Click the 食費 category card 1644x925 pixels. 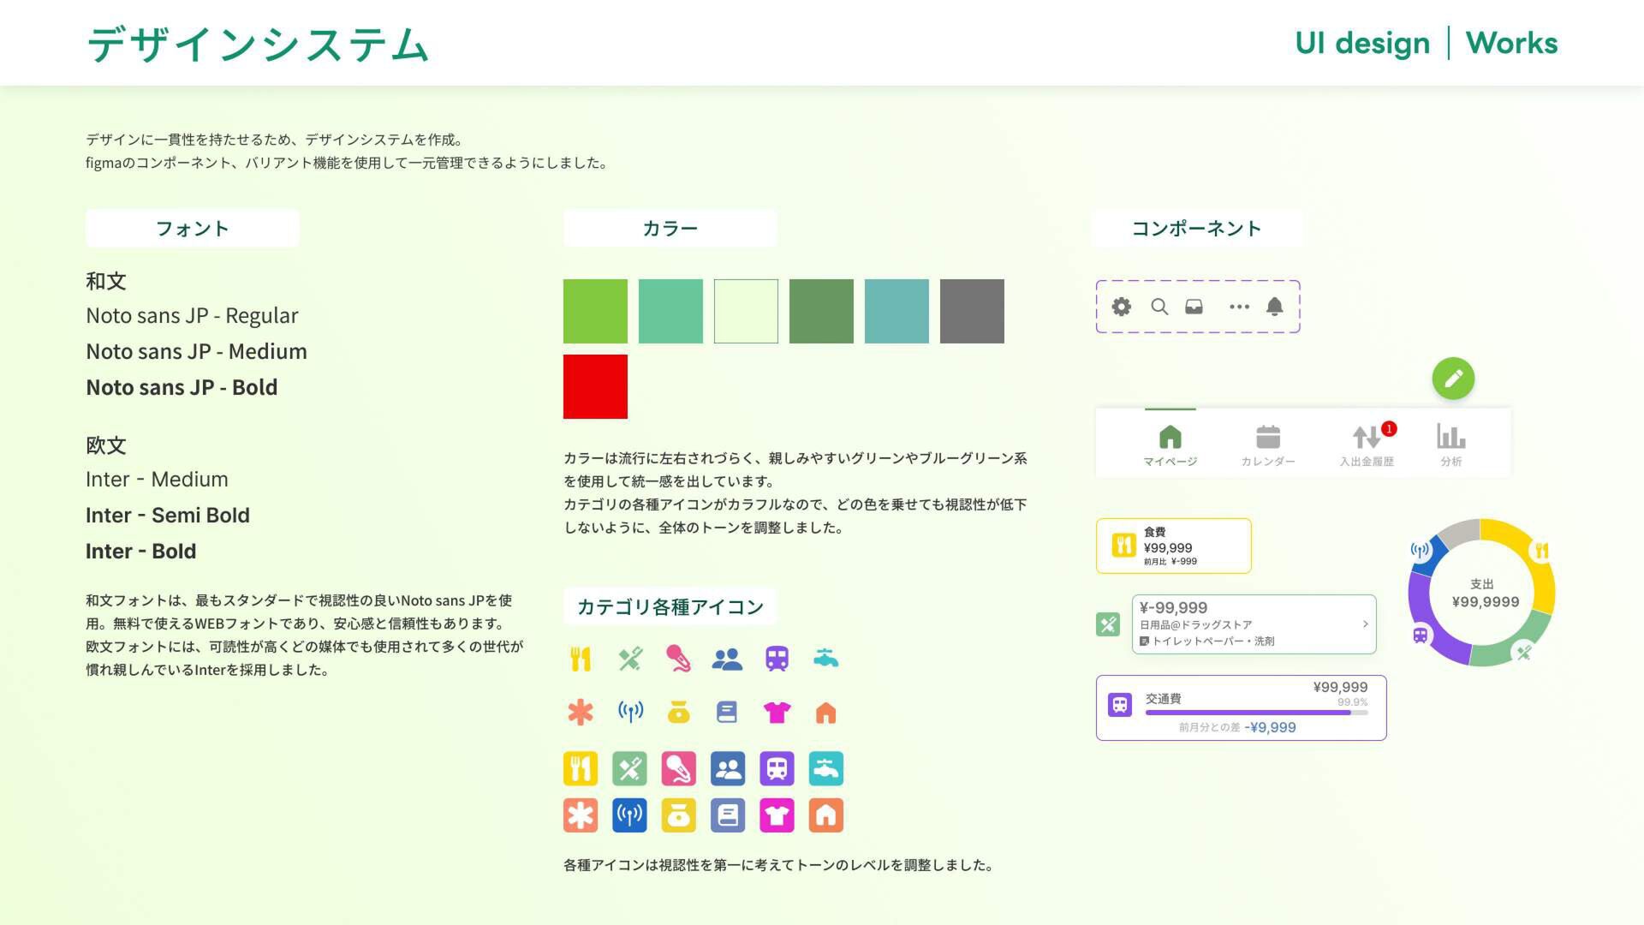(x=1173, y=546)
